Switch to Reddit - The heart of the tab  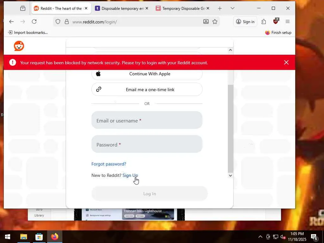61,8
